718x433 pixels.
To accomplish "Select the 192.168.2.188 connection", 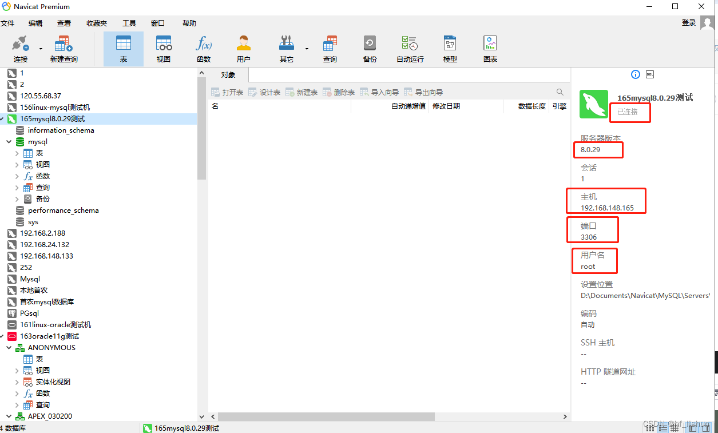I will (42, 233).
